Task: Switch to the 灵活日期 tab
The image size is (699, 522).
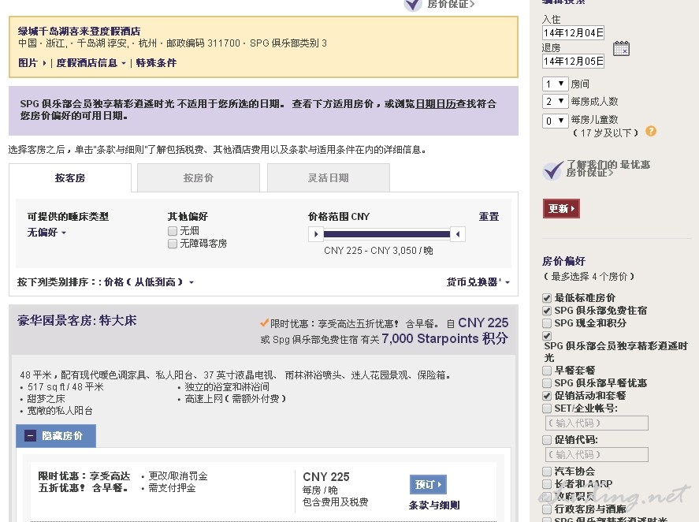Action: click(328, 178)
